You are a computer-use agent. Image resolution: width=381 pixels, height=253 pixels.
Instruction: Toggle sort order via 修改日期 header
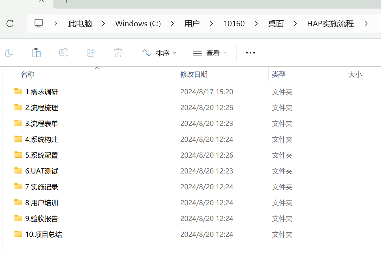point(194,74)
